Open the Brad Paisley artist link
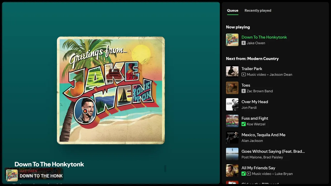This screenshot has width=331, height=186. coord(273,157)
